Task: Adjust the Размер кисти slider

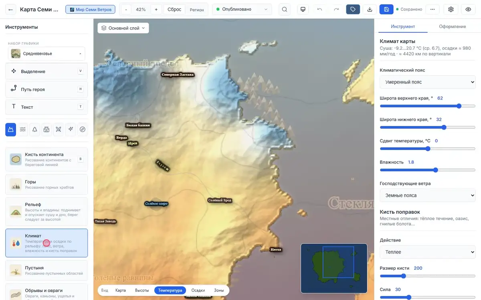Action: pos(427,276)
